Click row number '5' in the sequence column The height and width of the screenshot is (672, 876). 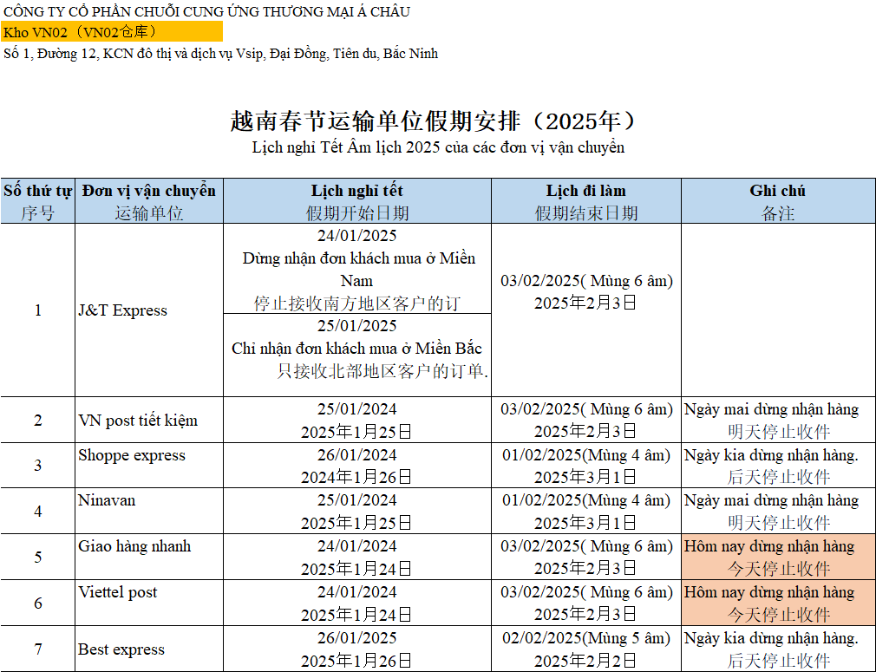tap(37, 557)
